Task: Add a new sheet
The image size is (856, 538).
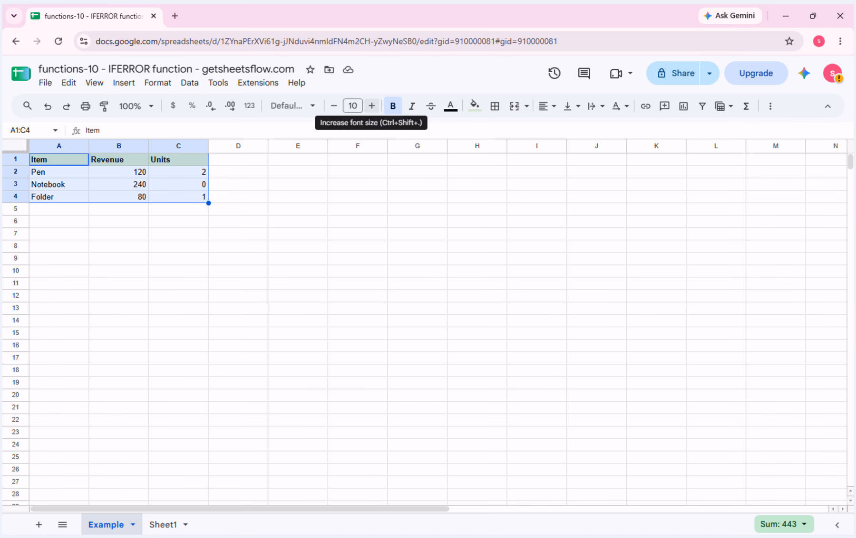Action: pyautogui.click(x=39, y=525)
